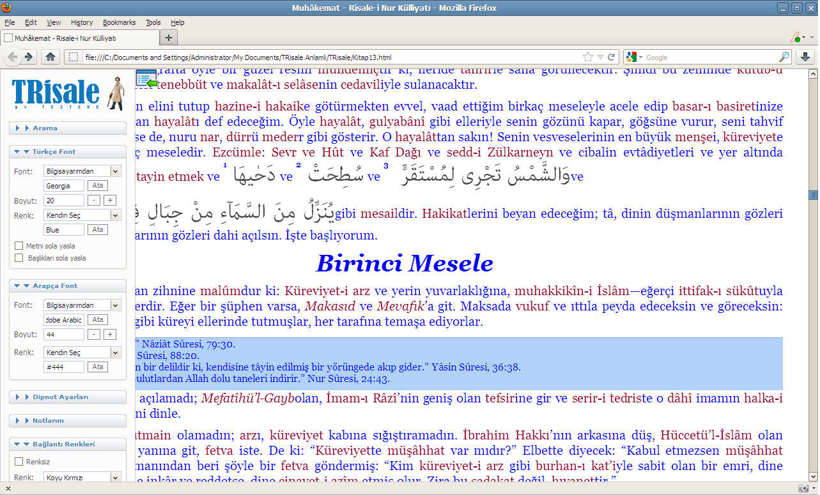Open a new tab with plus button

click(x=169, y=37)
